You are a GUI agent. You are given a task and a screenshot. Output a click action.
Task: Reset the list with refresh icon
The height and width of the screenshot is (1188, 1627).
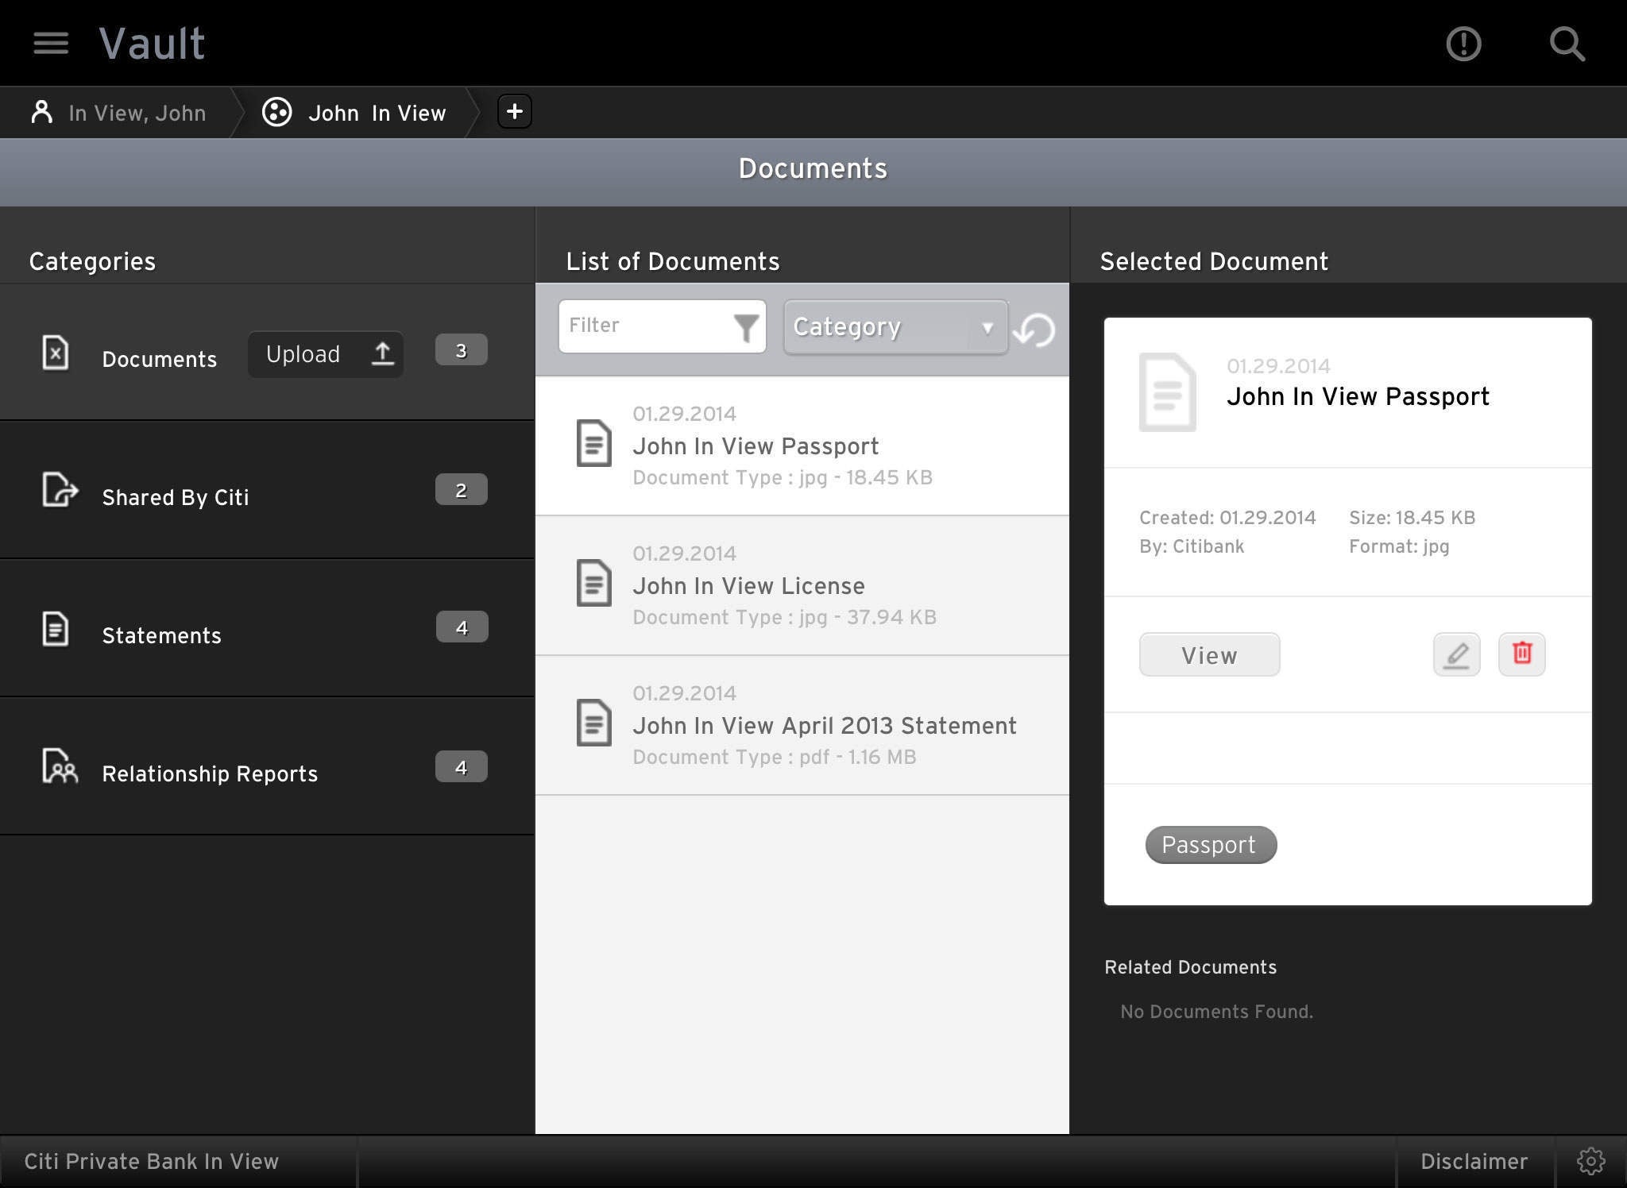pos(1035,330)
